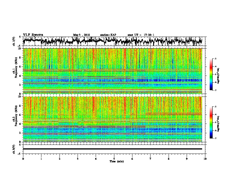Click the '6' tick on Time axis
This screenshot has width=231, height=178.
(x=132, y=159)
